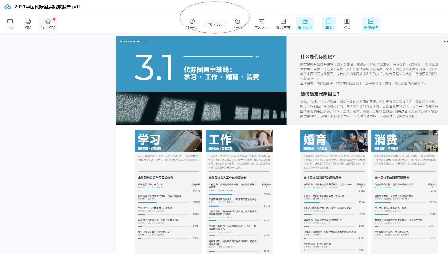Enable 适合页面 fit-to-page mode
The image size is (448, 254).
(305, 24)
